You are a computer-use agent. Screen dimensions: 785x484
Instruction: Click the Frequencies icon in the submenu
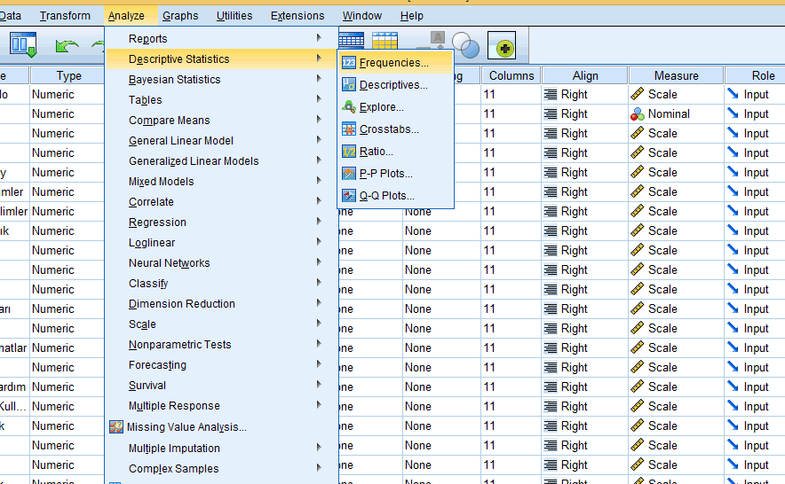tap(349, 63)
